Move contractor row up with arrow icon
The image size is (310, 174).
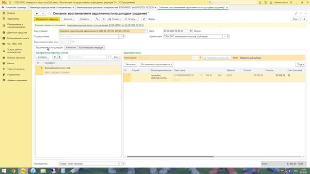(55, 57)
